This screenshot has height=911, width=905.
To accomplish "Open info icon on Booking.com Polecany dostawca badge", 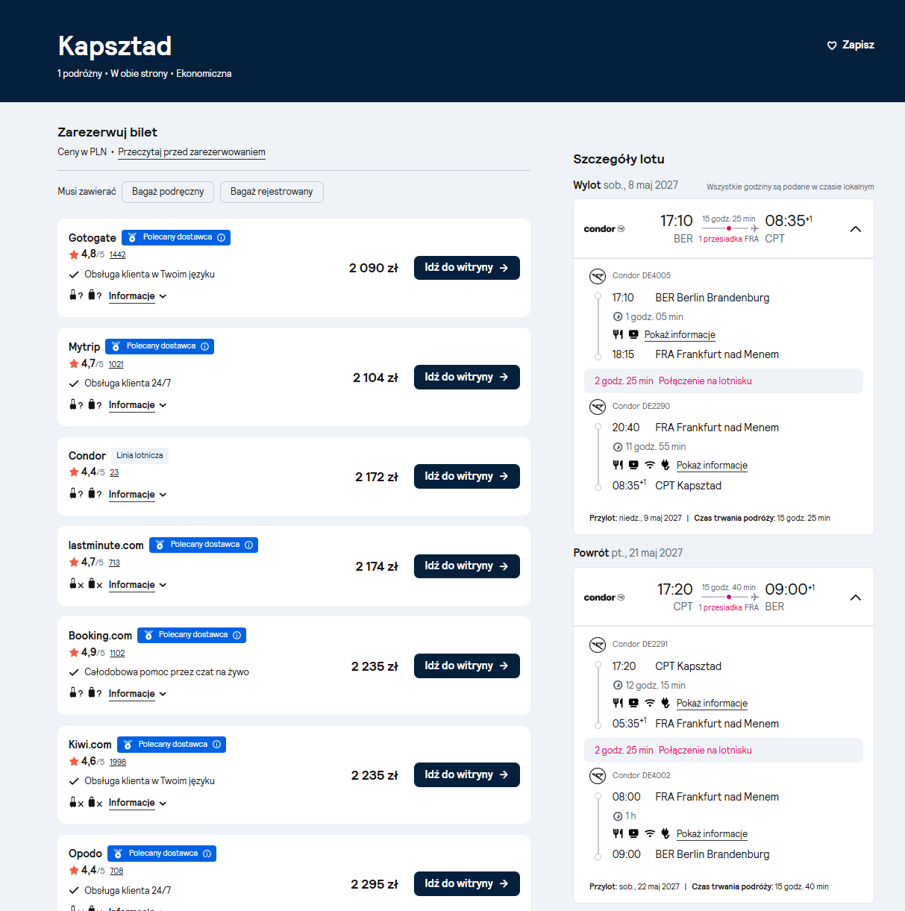I will pyautogui.click(x=237, y=635).
